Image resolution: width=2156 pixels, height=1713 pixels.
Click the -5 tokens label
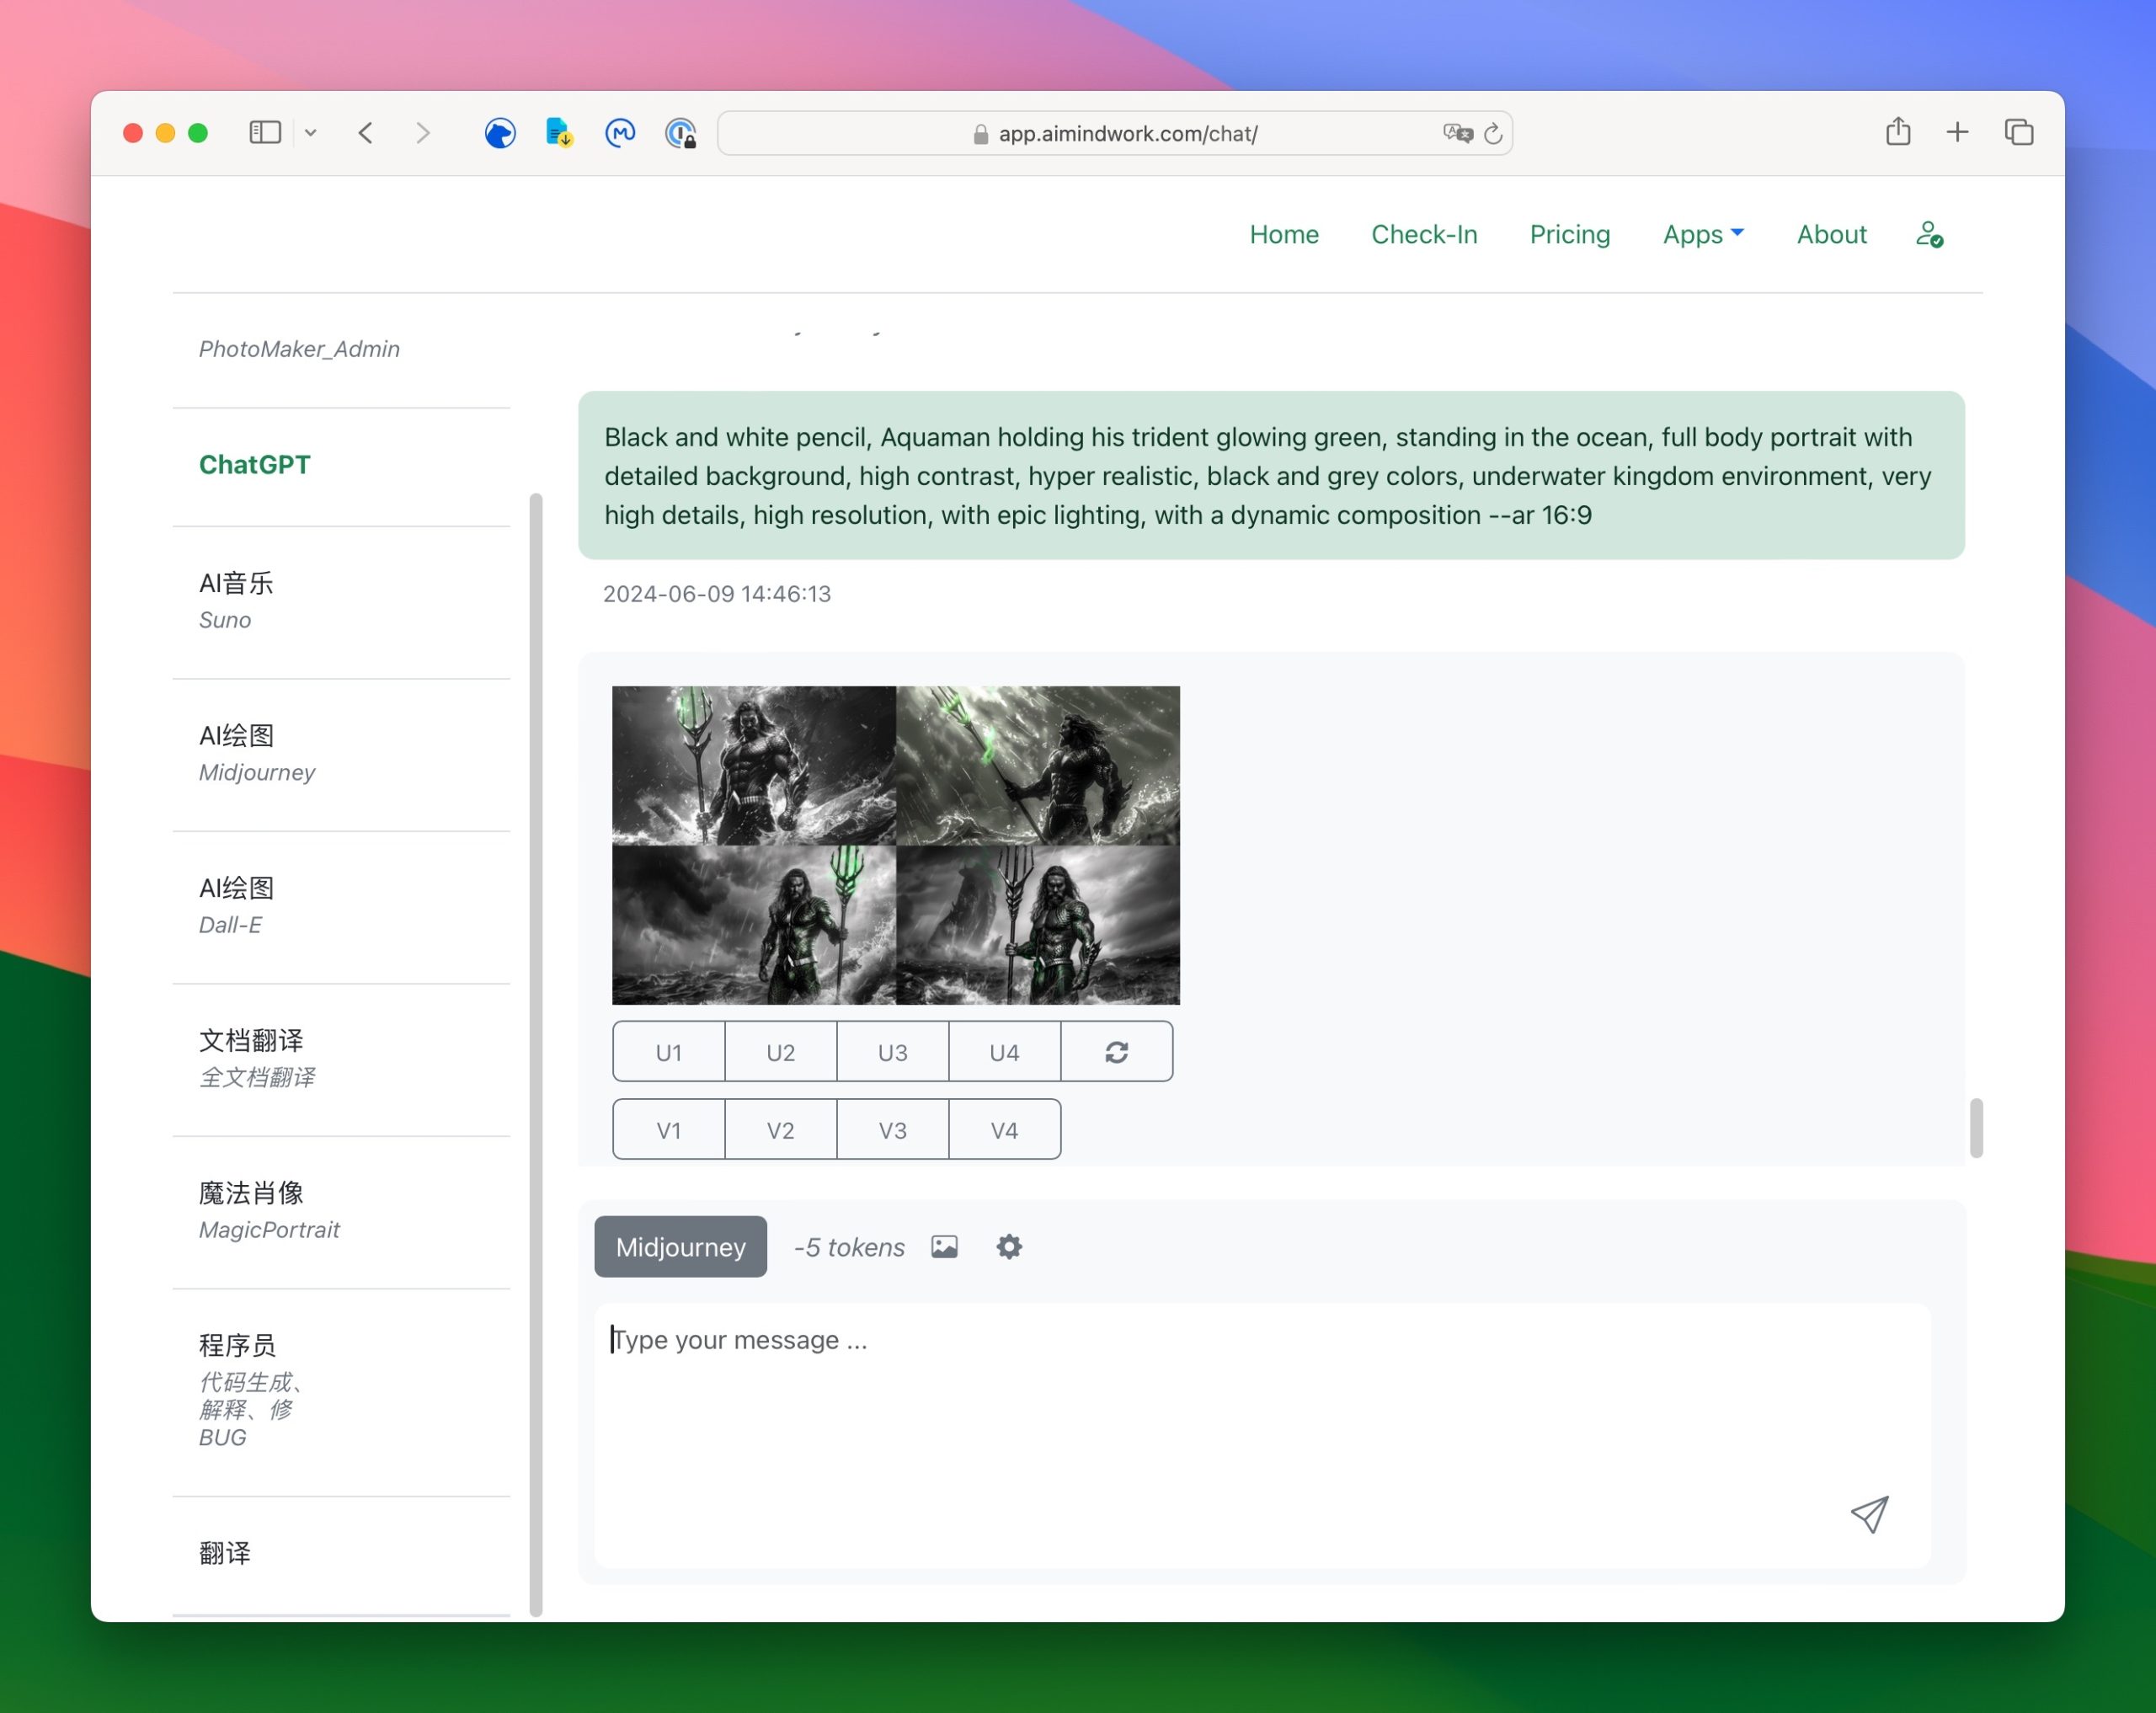point(849,1248)
